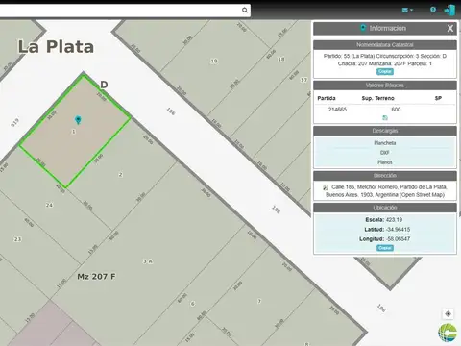Screen dimensions: 461x346
Task: Open the Planos download link
Action: coord(385,162)
